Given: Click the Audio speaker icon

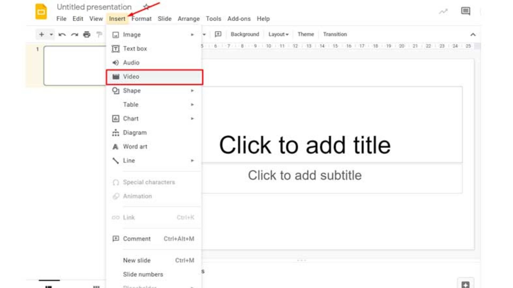Looking at the screenshot, I should click(x=115, y=63).
